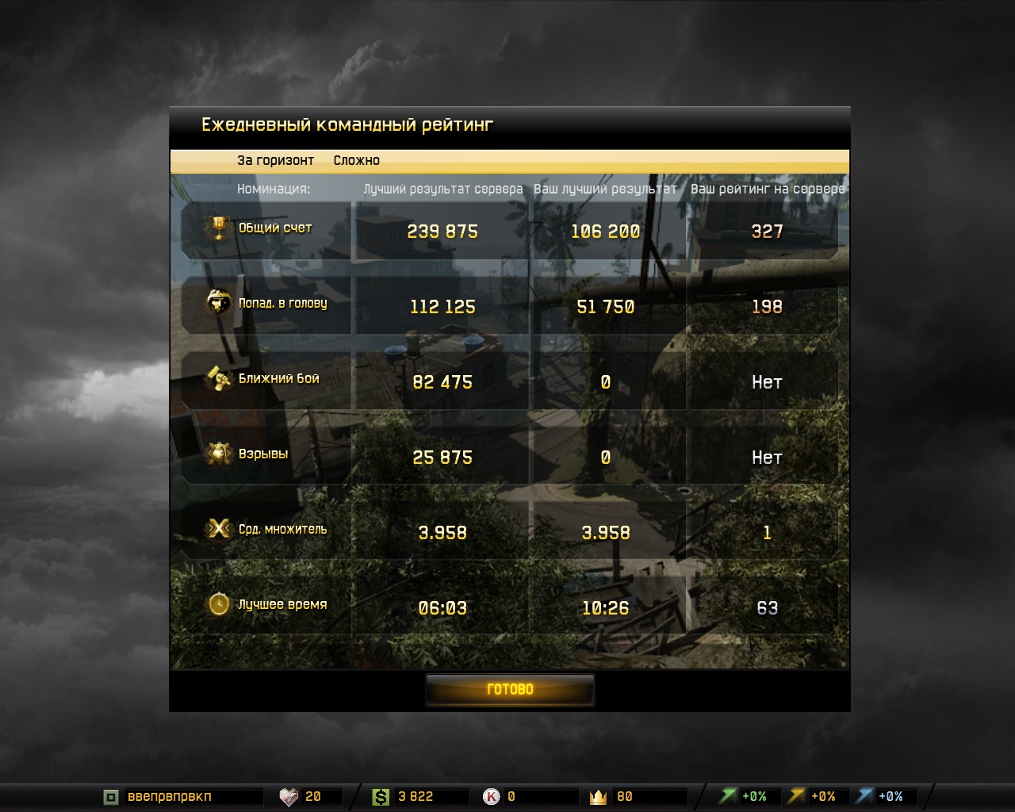Viewport: 1015px width, 812px height.
Task: Click the multiplier X icon for Срд. множитель
Action: point(218,529)
